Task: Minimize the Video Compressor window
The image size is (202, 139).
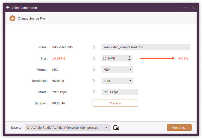Action: 185,7
